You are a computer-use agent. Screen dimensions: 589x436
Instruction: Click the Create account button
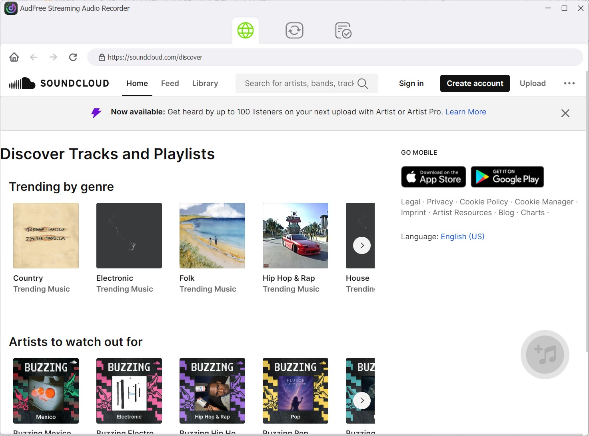[x=475, y=83]
